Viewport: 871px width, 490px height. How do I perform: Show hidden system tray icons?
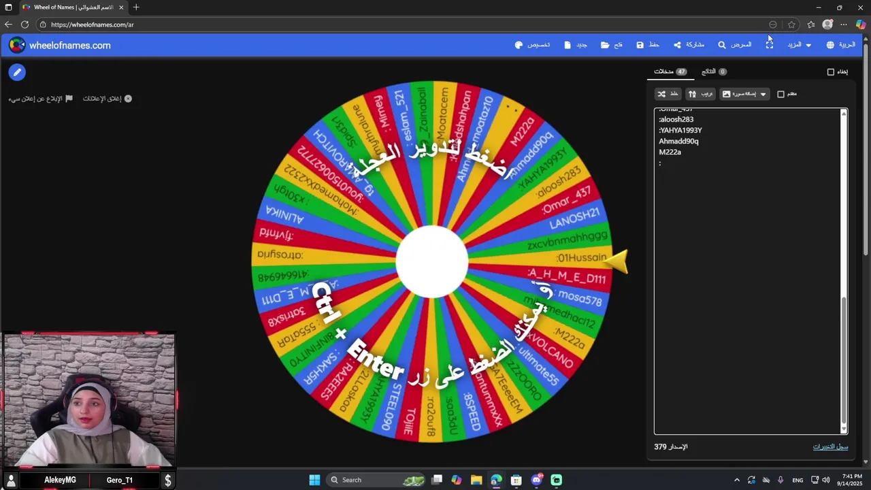pyautogui.click(x=736, y=480)
